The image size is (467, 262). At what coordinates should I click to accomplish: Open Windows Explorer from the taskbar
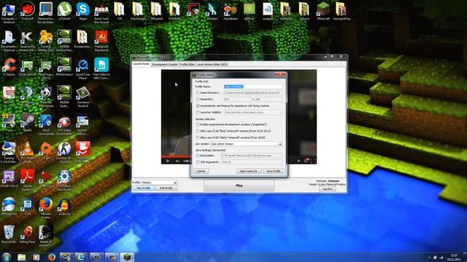click(21, 257)
